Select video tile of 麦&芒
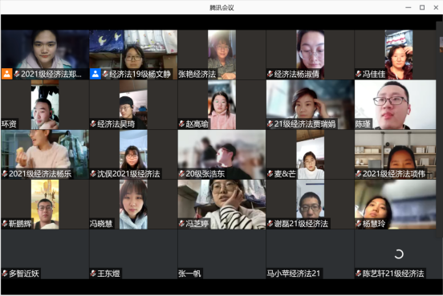Viewport: 443px width, 296px height. 311,155
